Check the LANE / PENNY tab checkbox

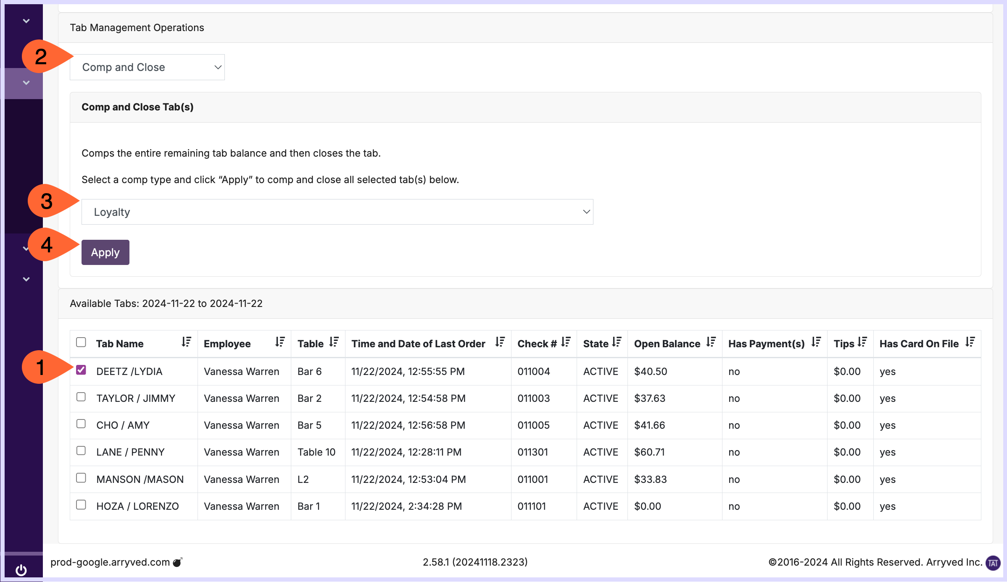click(81, 451)
